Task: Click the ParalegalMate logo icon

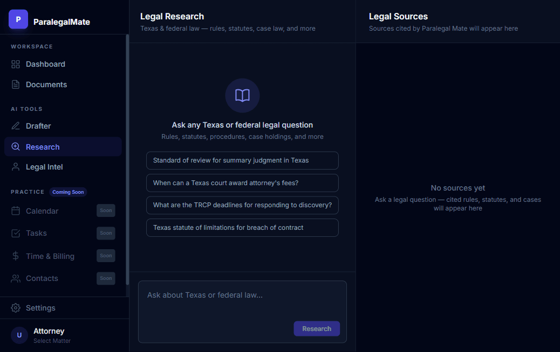Action: click(x=18, y=19)
